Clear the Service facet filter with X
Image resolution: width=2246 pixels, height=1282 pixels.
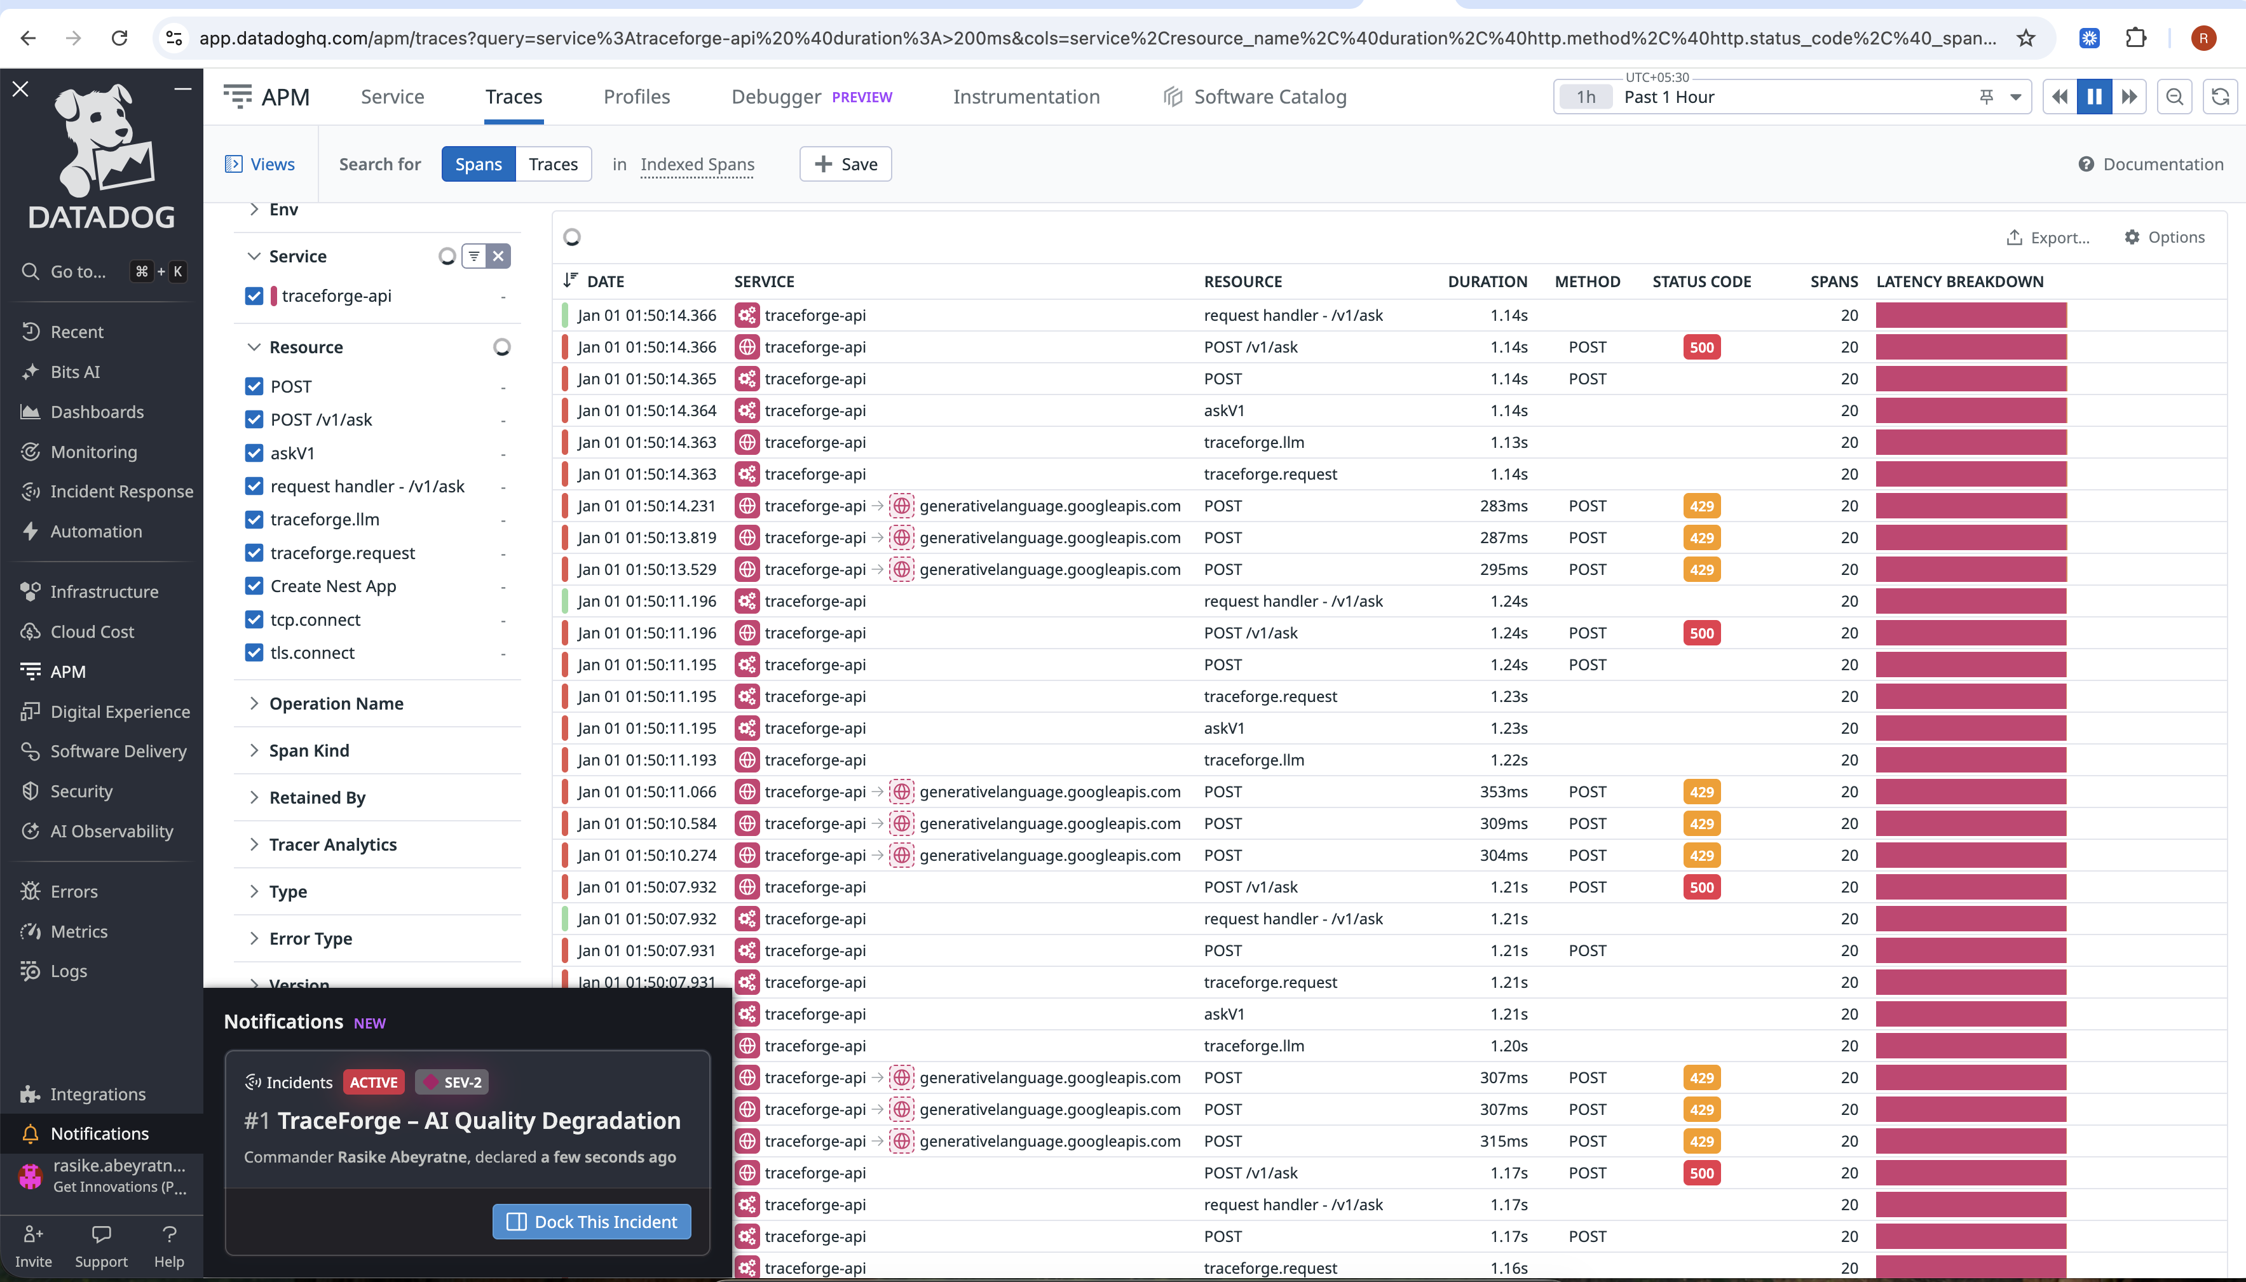click(x=498, y=256)
